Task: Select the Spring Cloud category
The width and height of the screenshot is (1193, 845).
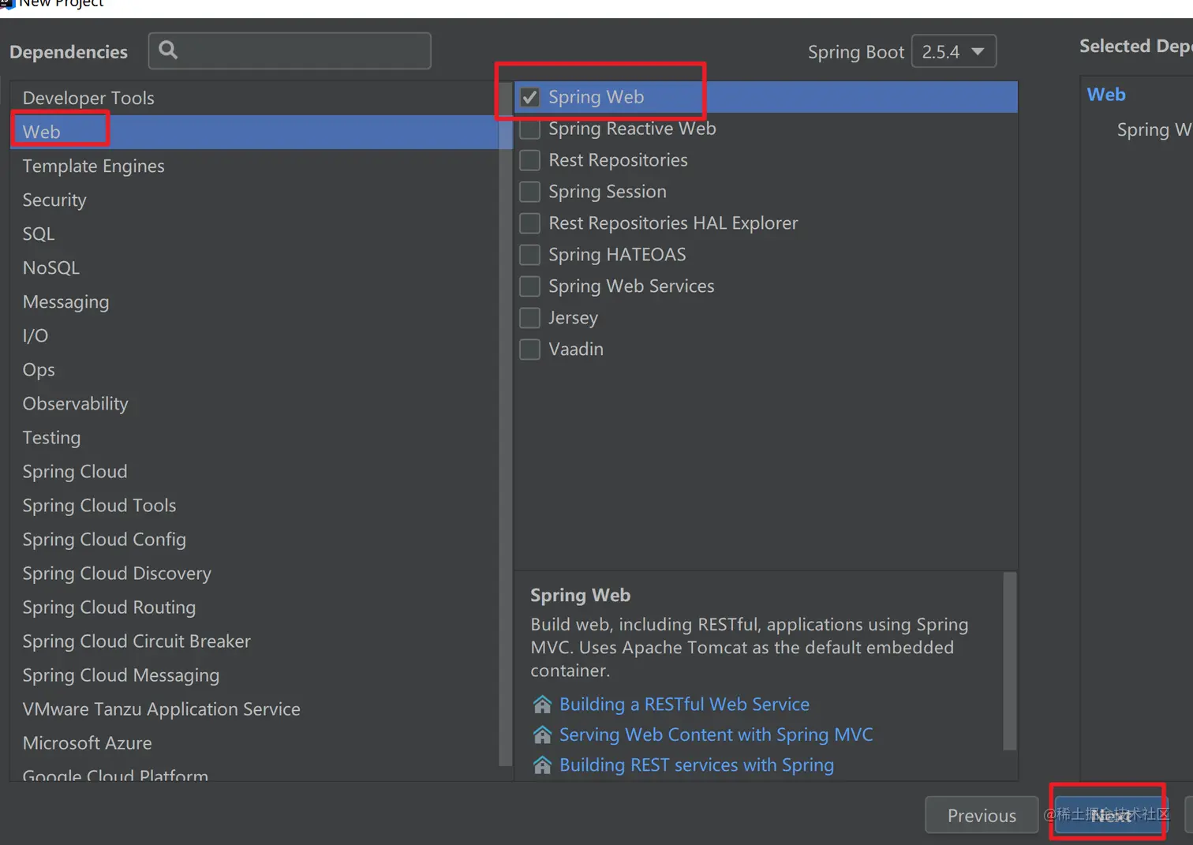Action: [x=255, y=471]
